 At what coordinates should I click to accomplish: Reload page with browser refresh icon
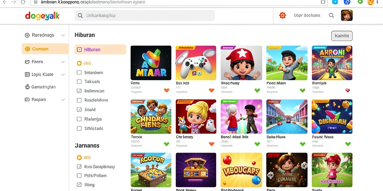tap(23, 2)
